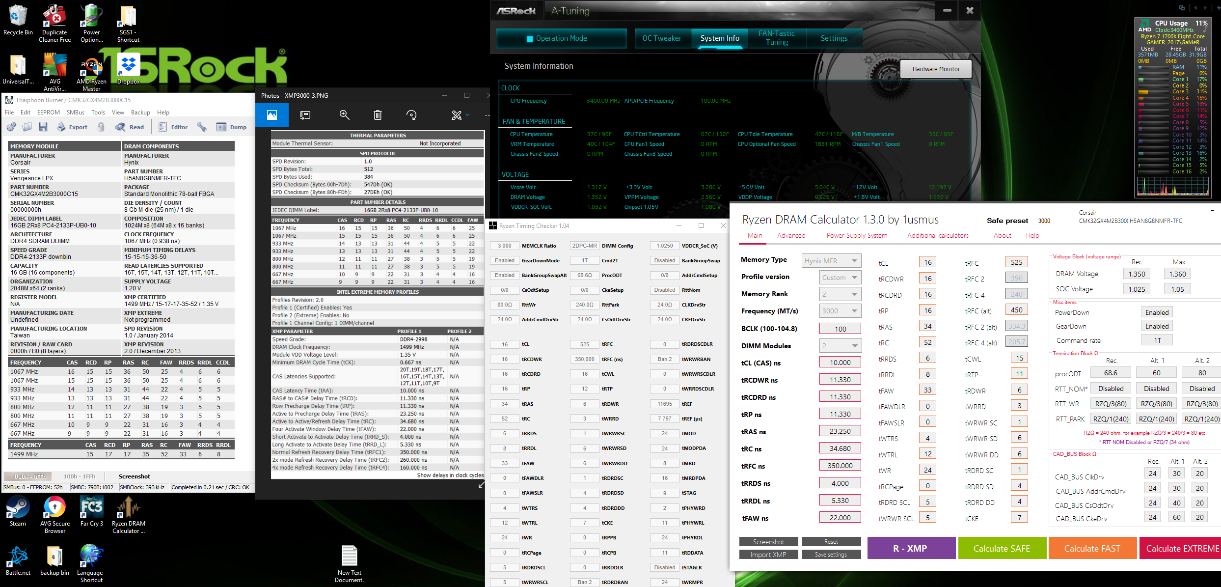Image resolution: width=1221 pixels, height=587 pixels.
Task: Click tFAW ns field showing 22.000
Action: click(840, 517)
